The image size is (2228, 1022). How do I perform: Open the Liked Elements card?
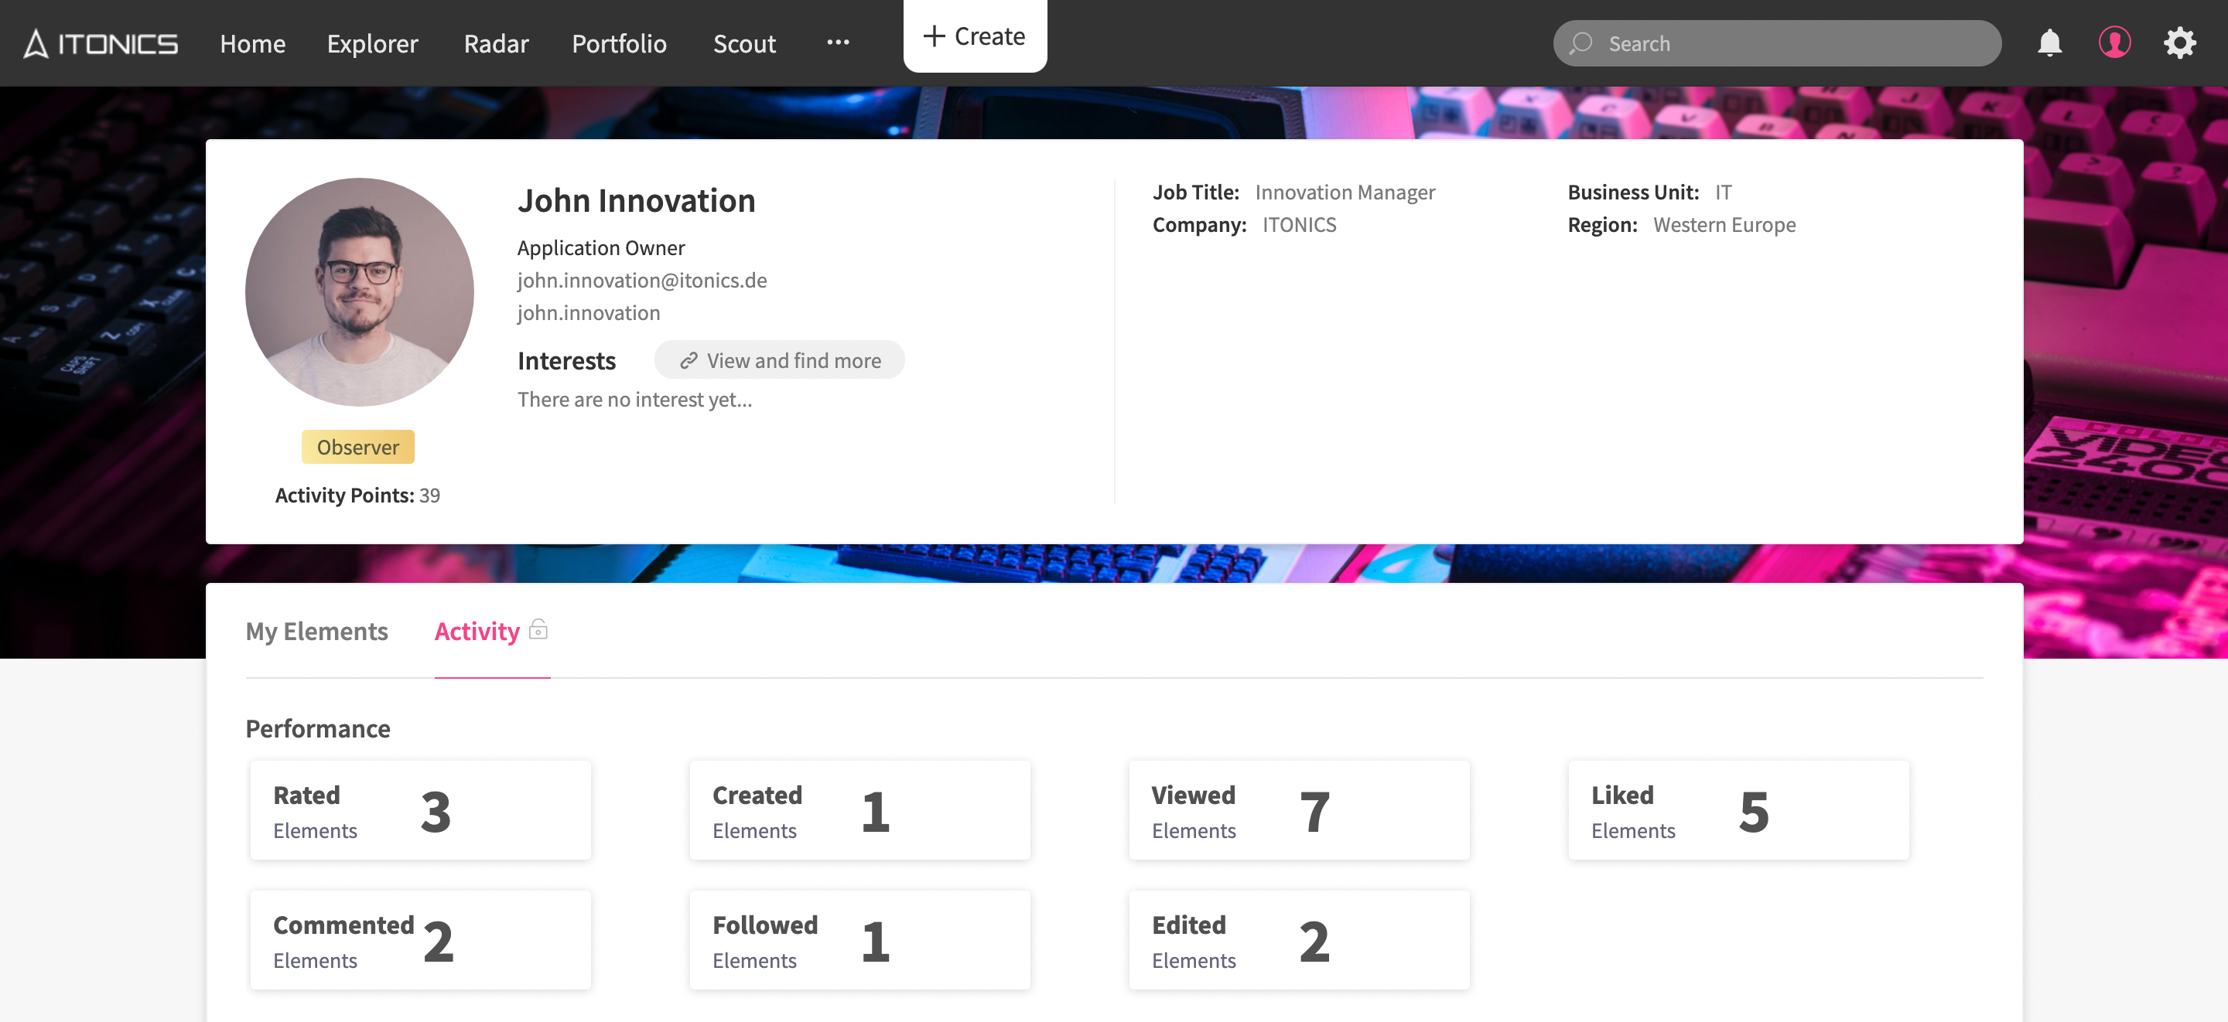(1738, 810)
